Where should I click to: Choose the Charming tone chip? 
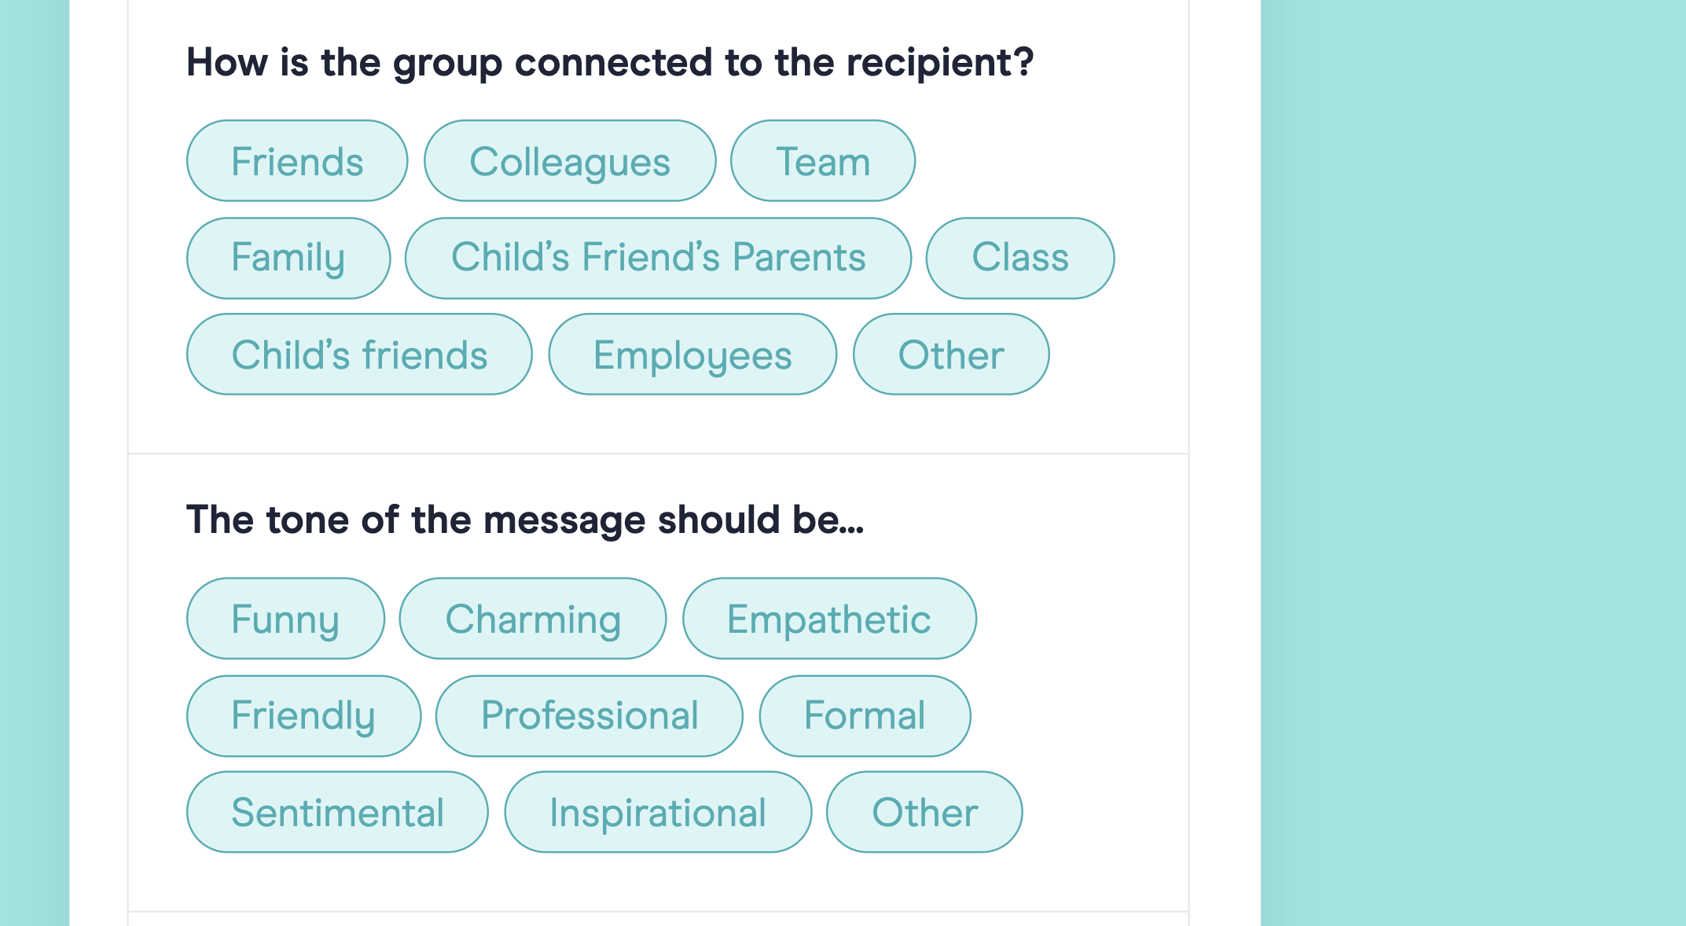point(532,619)
